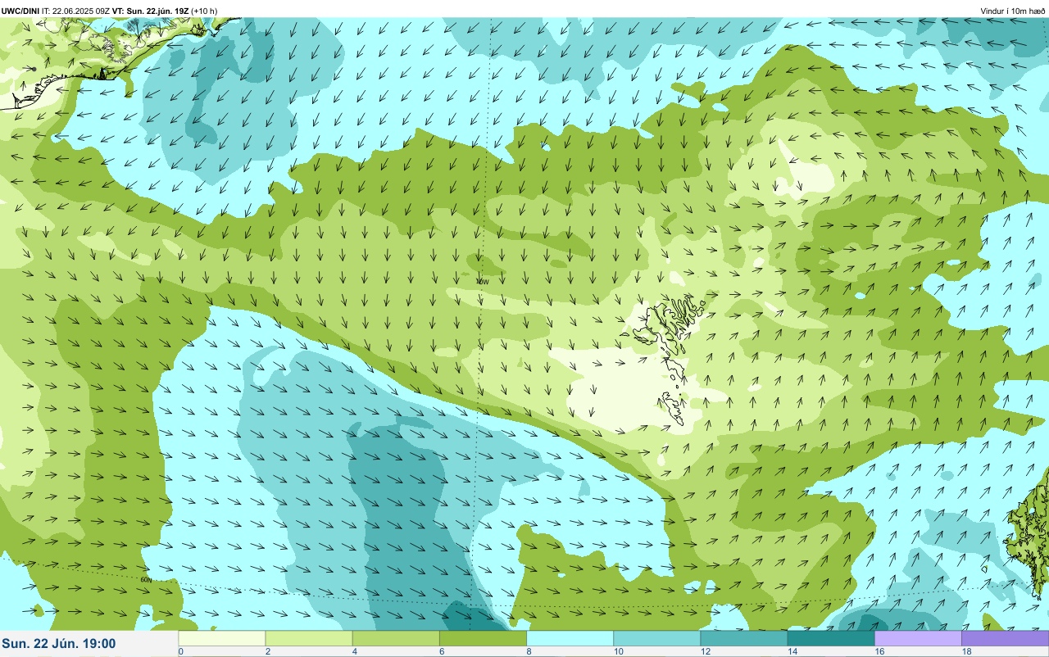Click the 8–10 m/s pale cyan legend swatch
This screenshot has height=657, width=1049.
[570, 638]
